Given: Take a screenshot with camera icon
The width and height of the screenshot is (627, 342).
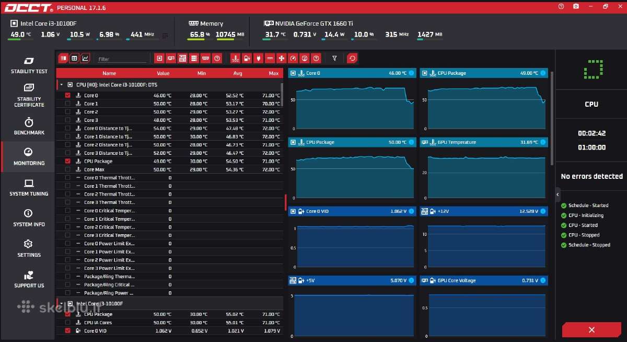Looking at the screenshot, I should [576, 6].
